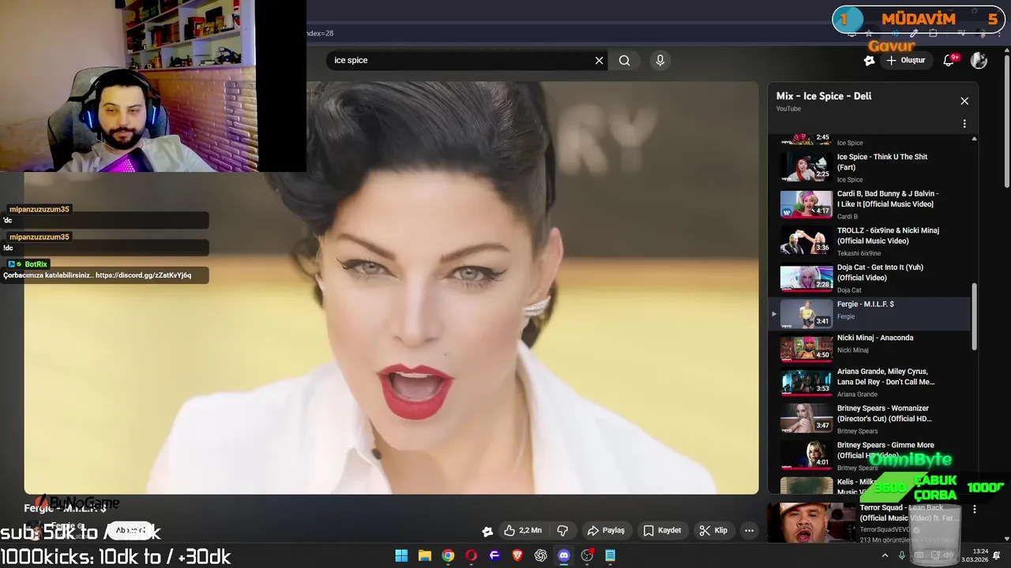The image size is (1011, 568).
Task: Click the Kaydet save button
Action: 662,530
